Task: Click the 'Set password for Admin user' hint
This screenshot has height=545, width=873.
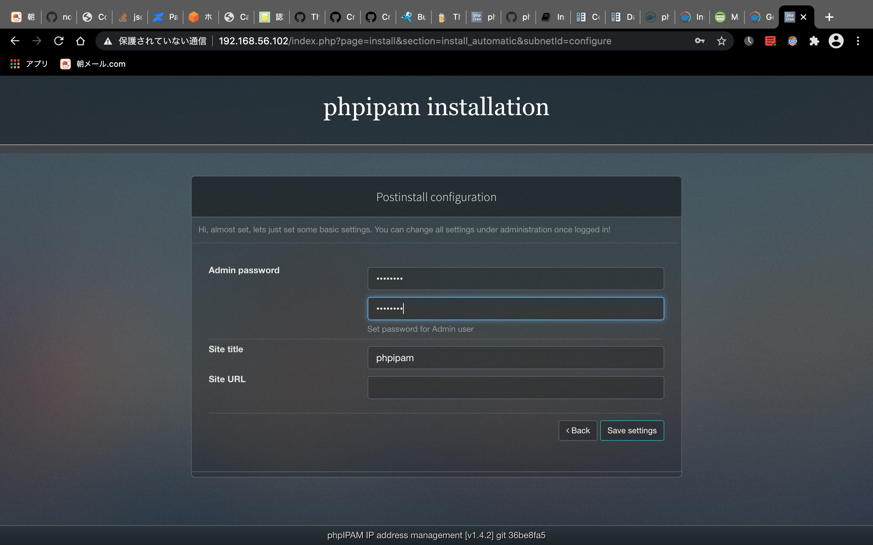Action: point(420,329)
